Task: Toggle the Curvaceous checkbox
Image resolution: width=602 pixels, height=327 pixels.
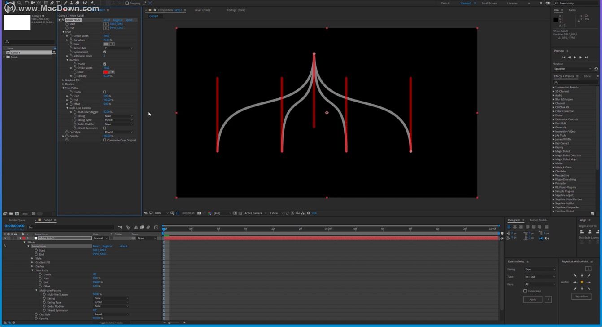Action: coord(525,291)
